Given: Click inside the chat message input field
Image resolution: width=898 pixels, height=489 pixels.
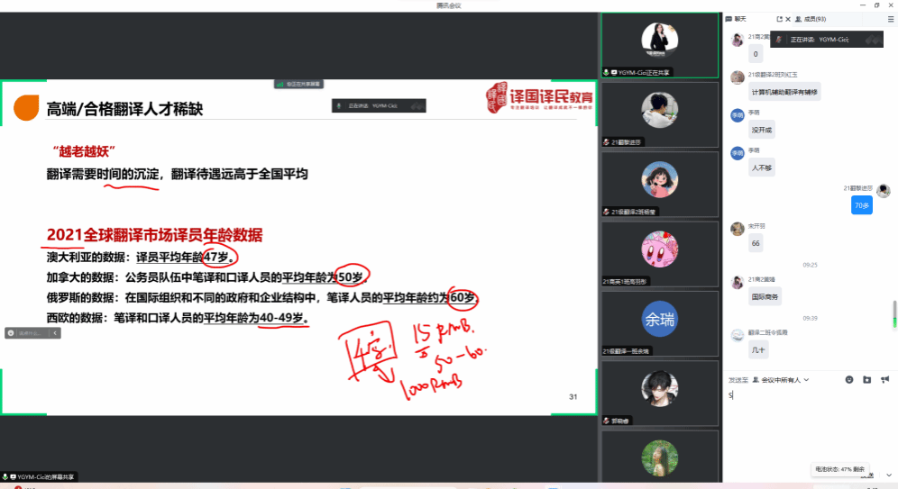Looking at the screenshot, I should [807, 423].
